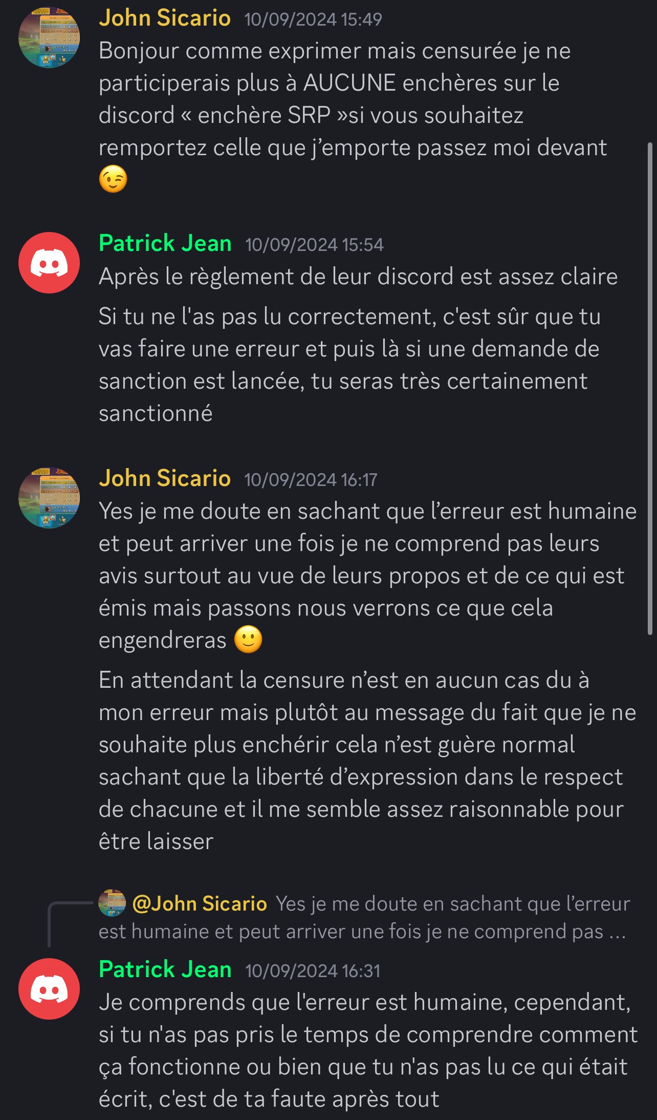Select message starting 'Après le règlement'
This screenshot has height=1120, width=657.
coord(358,277)
